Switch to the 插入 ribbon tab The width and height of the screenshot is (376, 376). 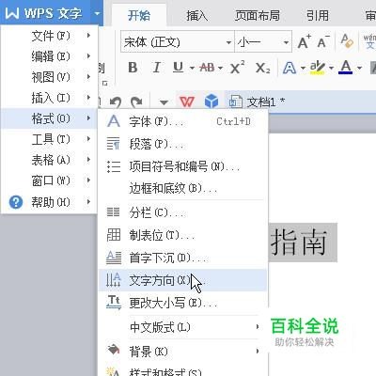coord(197,15)
